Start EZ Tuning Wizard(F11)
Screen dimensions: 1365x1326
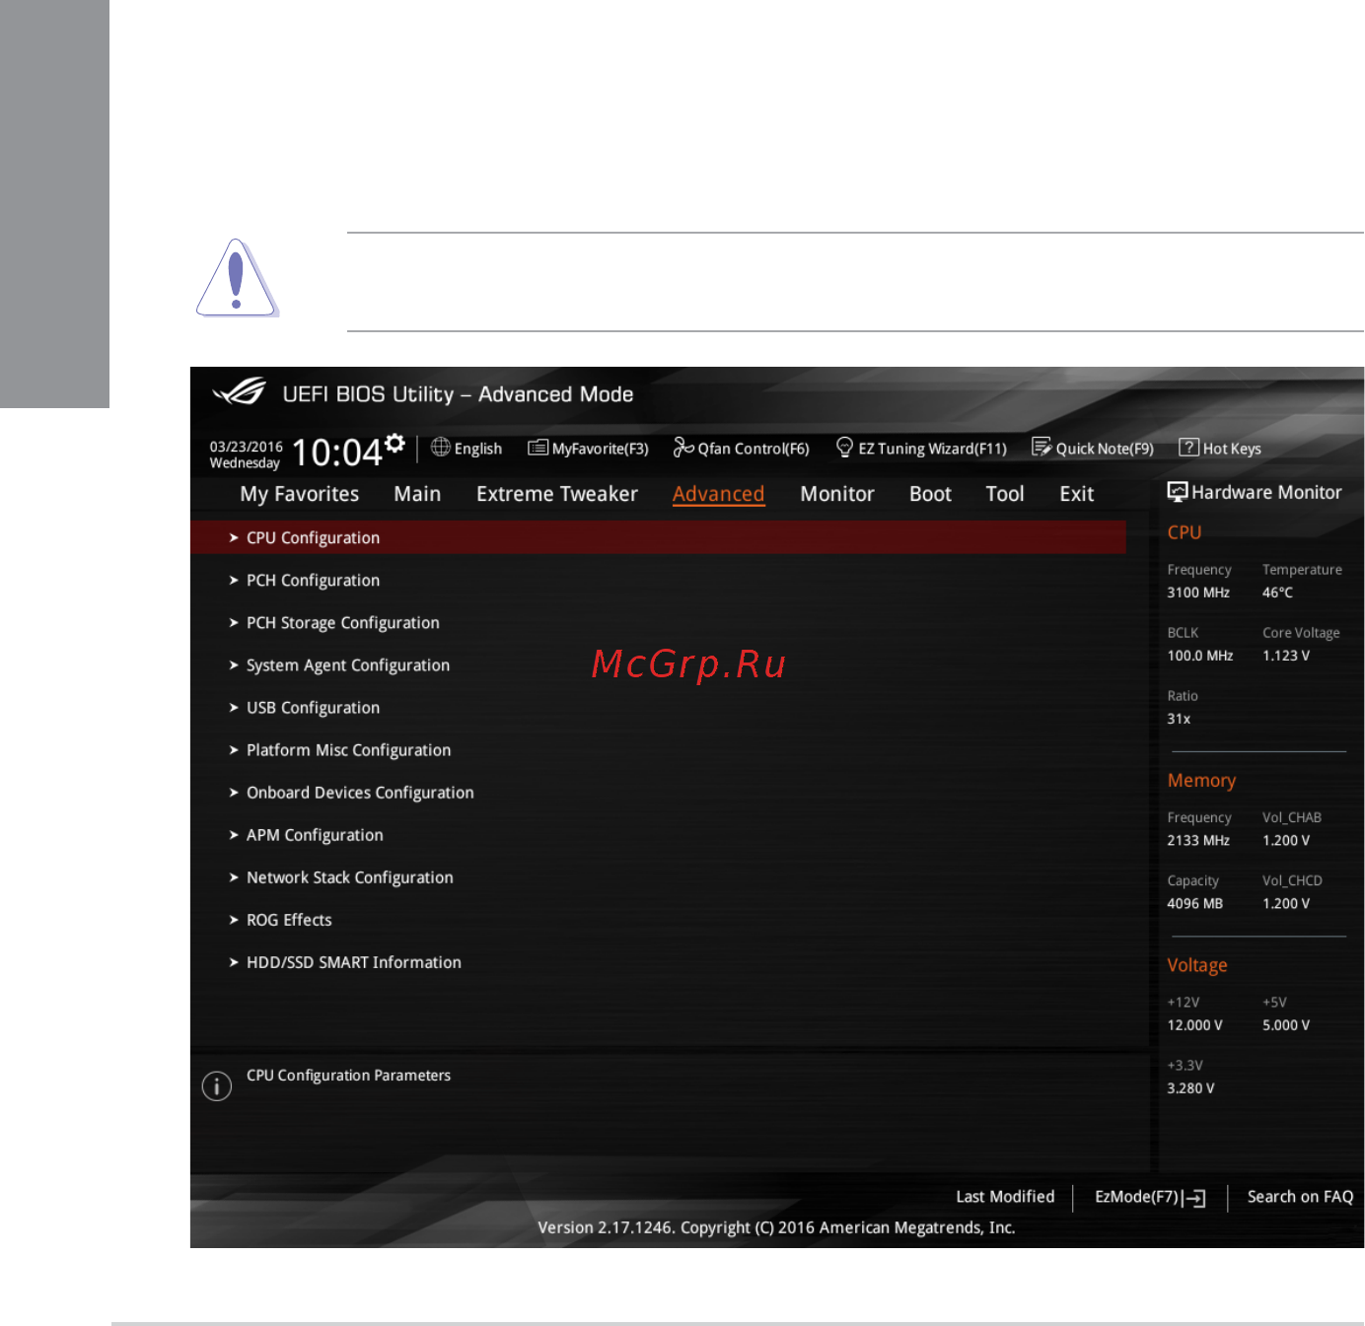933,449
